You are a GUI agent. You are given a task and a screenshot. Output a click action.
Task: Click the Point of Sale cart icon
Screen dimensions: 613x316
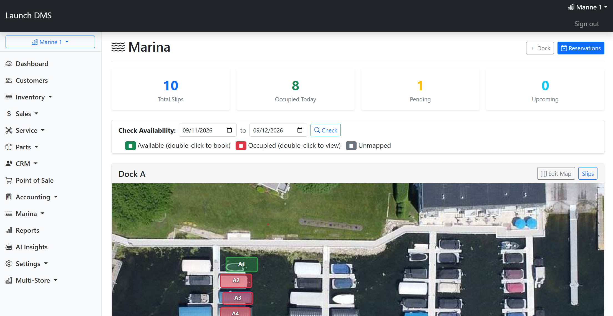[9, 180]
